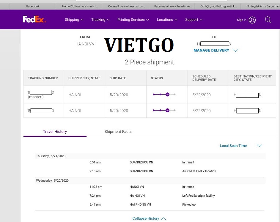The width and height of the screenshot is (280, 222).
Task: Open the Cơ hội giao thương browser tab
Action: click(x=218, y=6)
